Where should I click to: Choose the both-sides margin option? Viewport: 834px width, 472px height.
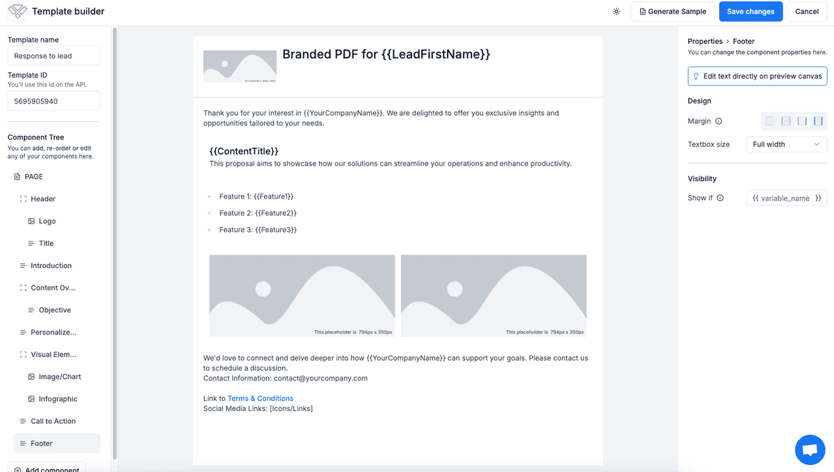[x=802, y=121]
